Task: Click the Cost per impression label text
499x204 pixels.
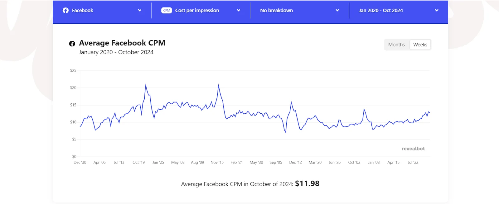Action: pos(197,11)
